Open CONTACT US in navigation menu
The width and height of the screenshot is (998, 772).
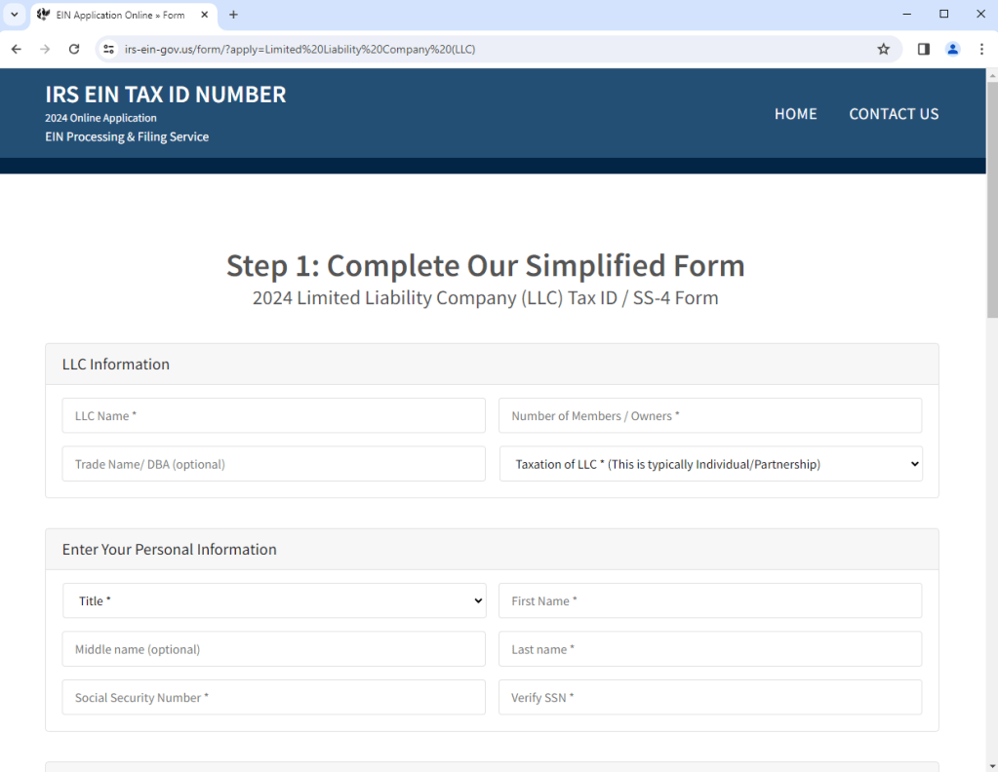[x=893, y=114]
